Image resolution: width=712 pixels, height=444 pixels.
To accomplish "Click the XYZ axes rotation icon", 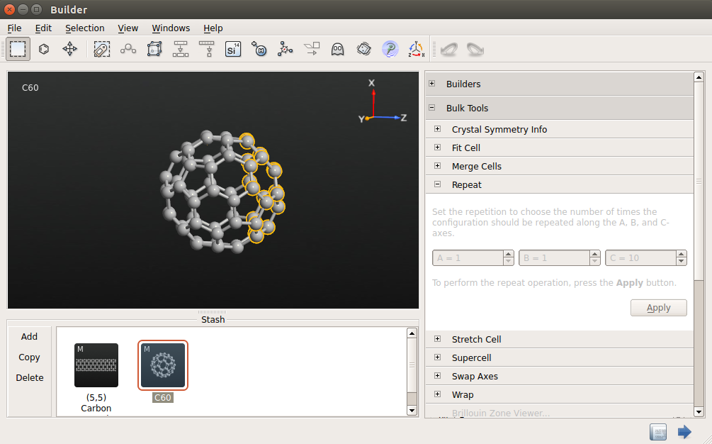I will tap(416, 49).
